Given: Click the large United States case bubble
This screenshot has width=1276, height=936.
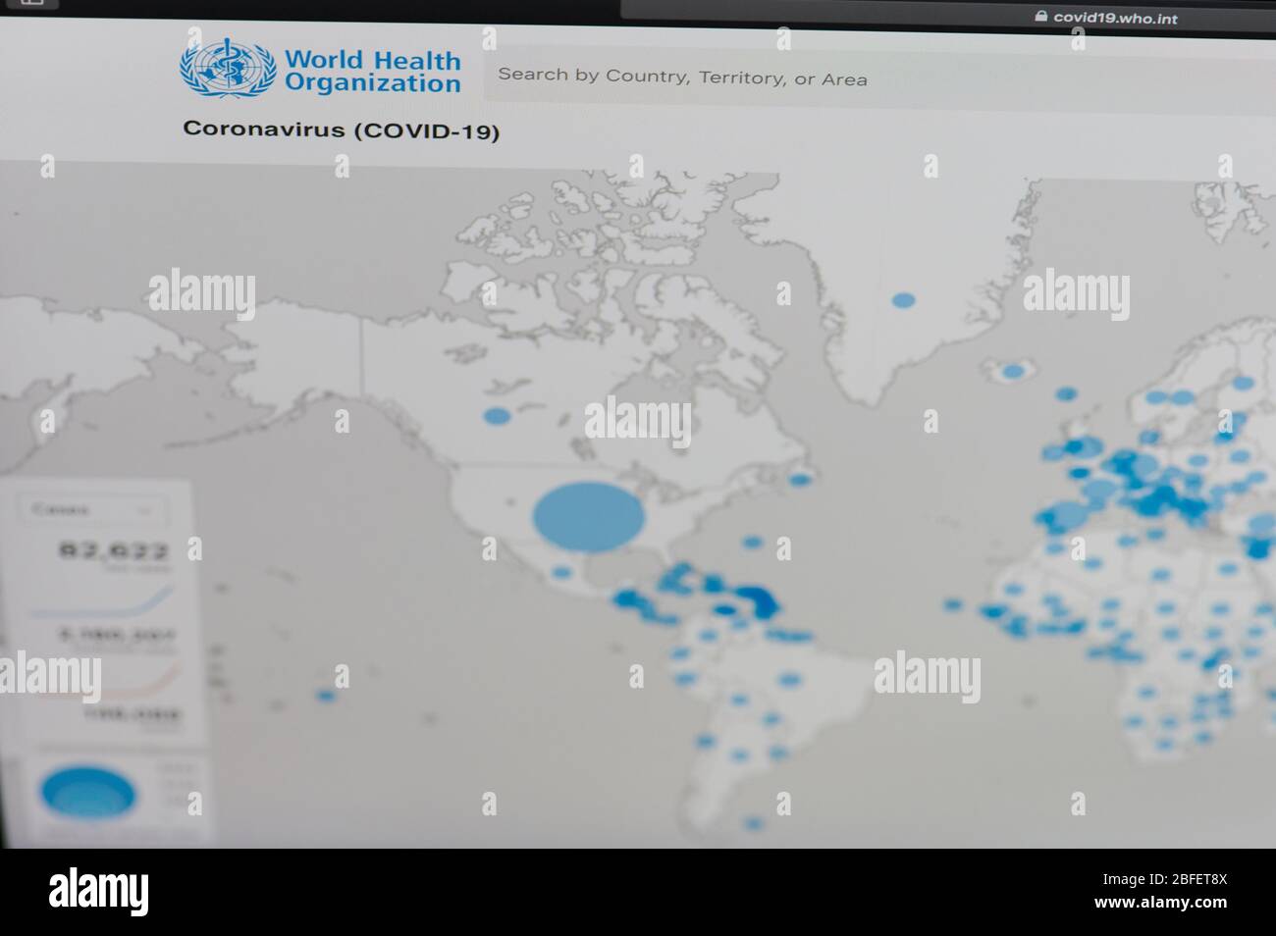Looking at the screenshot, I should point(589,516).
